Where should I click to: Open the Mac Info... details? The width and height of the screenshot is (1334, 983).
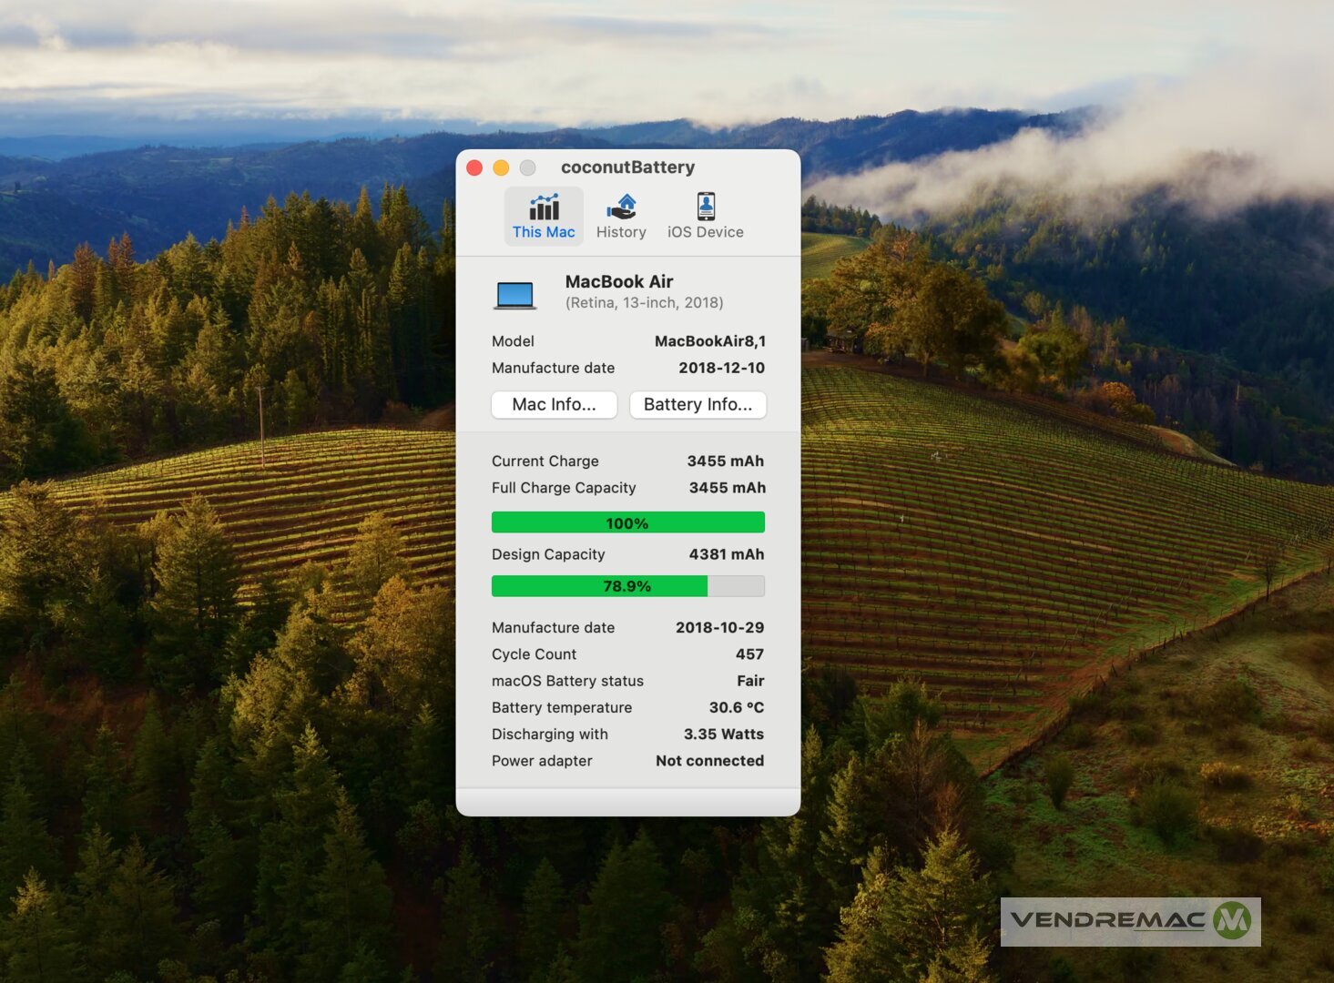coord(554,404)
